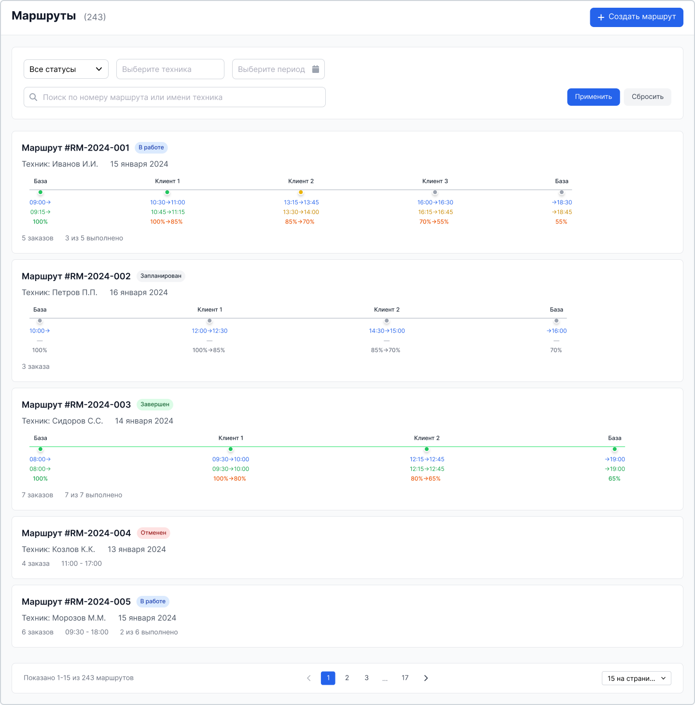Jump to page 17 in pagination
The width and height of the screenshot is (695, 705).
point(405,678)
